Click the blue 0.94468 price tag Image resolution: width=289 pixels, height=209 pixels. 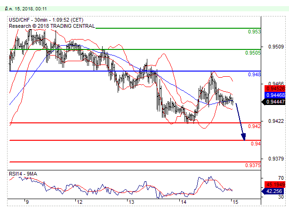coord(275,95)
